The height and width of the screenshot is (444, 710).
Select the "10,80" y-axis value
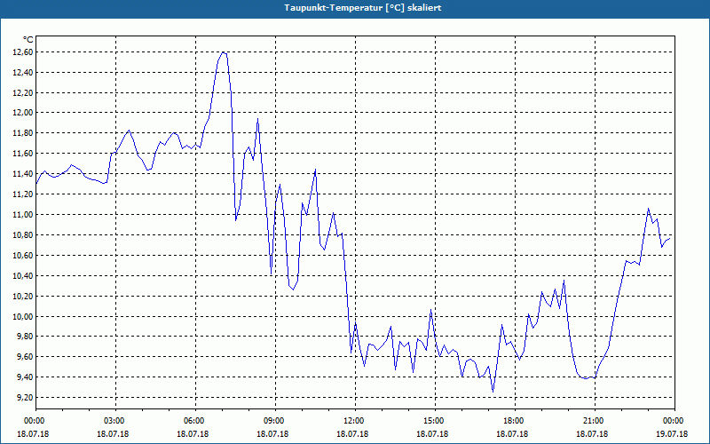[x=24, y=235]
